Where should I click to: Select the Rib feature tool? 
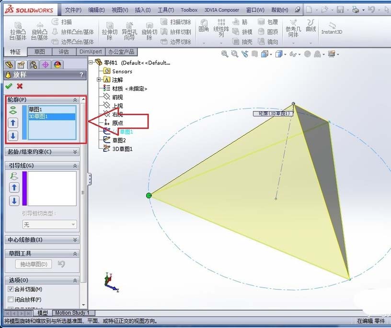[239, 22]
